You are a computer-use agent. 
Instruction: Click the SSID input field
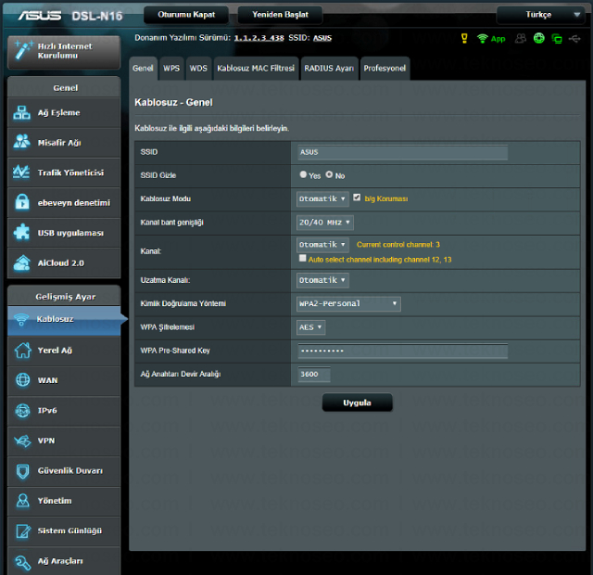point(402,152)
